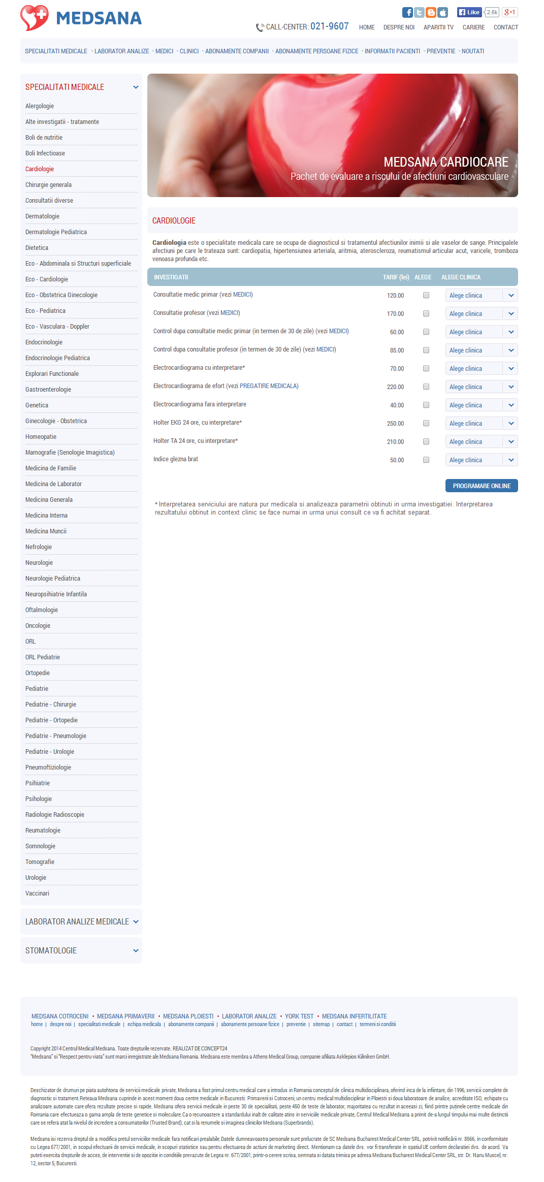This screenshot has width=544, height=1182.
Task: Follow MEDICI link in Consultatie profesor row
Action: pyautogui.click(x=229, y=313)
